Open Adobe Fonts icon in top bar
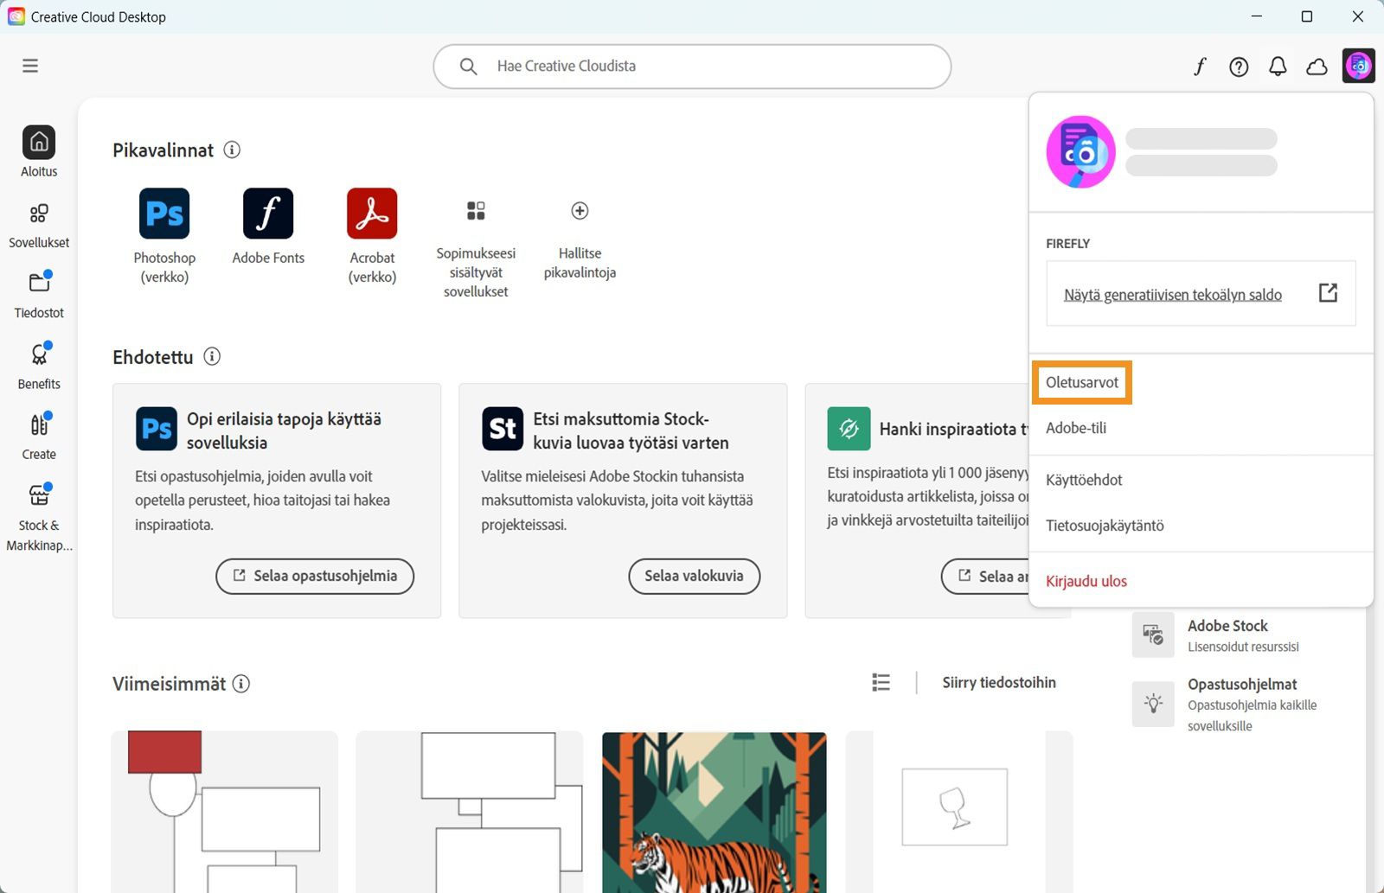Viewport: 1384px width, 893px height. (x=1200, y=67)
